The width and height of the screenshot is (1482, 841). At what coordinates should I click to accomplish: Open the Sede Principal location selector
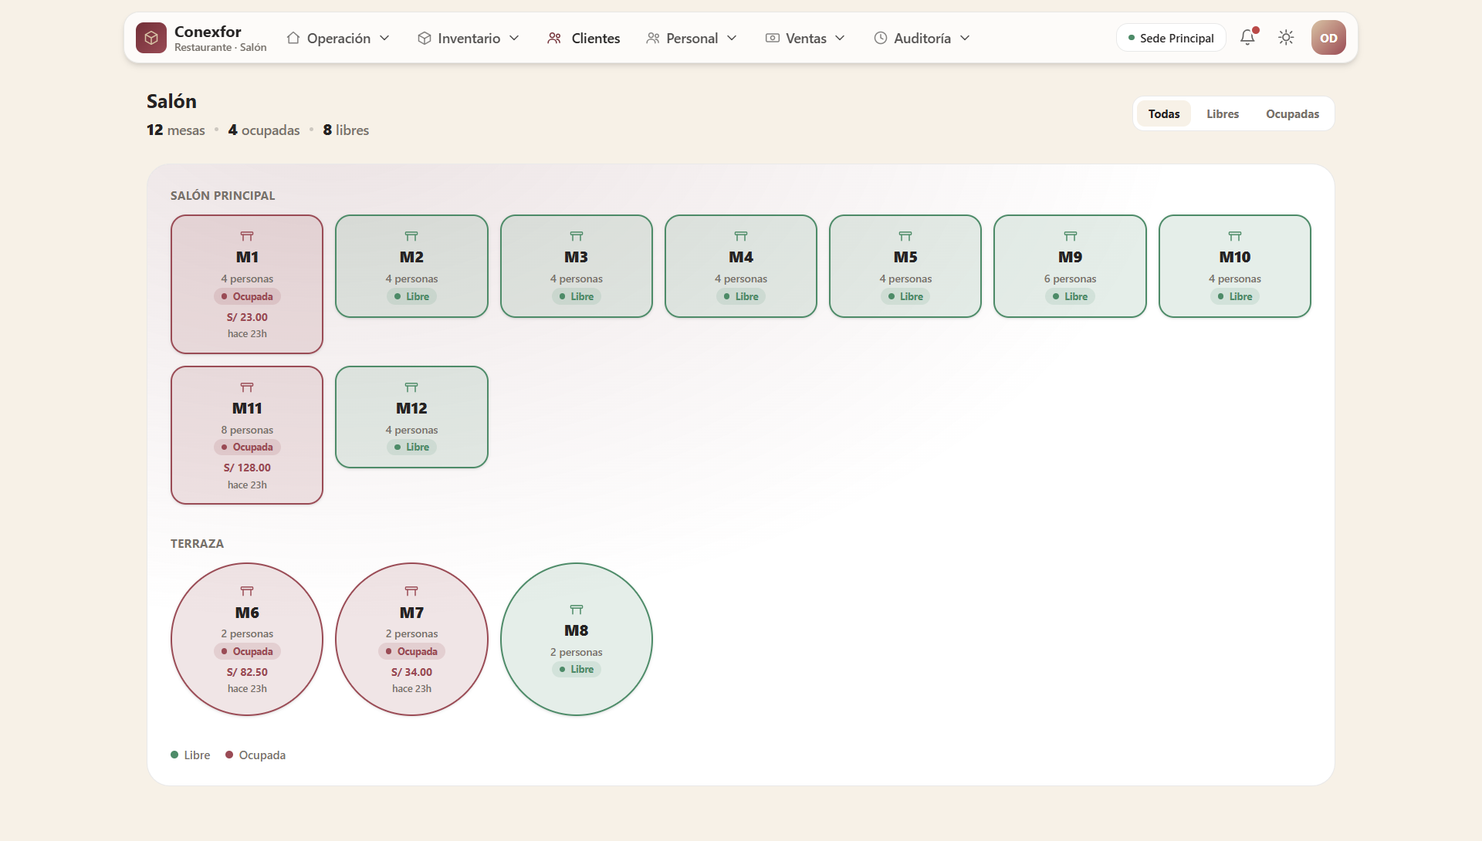coord(1171,38)
